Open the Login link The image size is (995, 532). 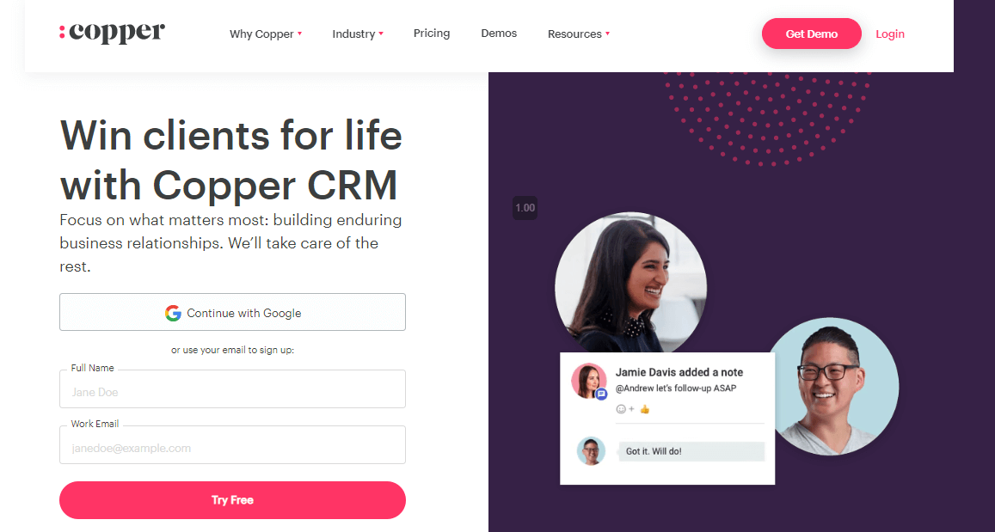coord(890,34)
